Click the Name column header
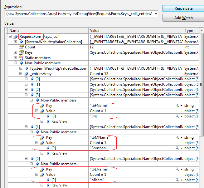 [47, 31]
